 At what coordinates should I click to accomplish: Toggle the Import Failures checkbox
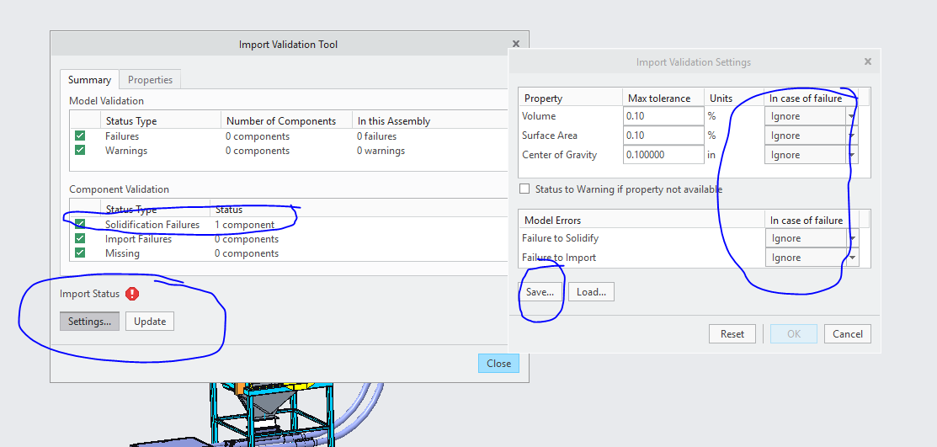click(80, 239)
